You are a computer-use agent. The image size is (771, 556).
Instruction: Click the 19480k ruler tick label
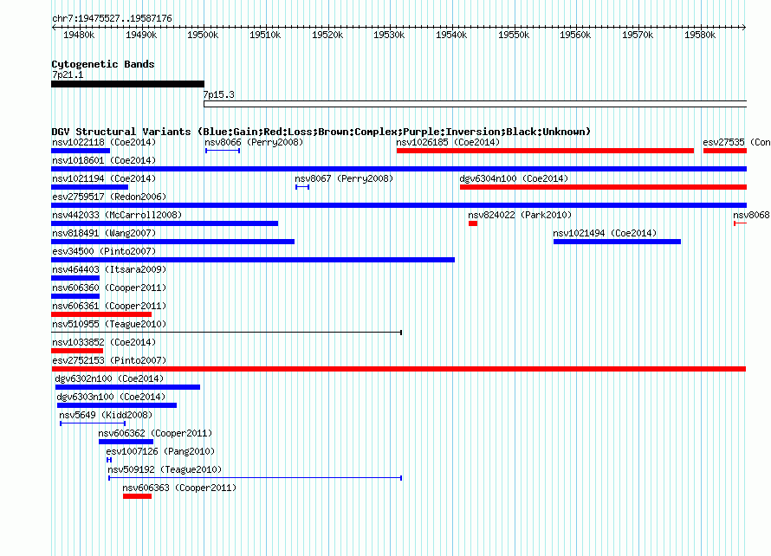[x=79, y=35]
